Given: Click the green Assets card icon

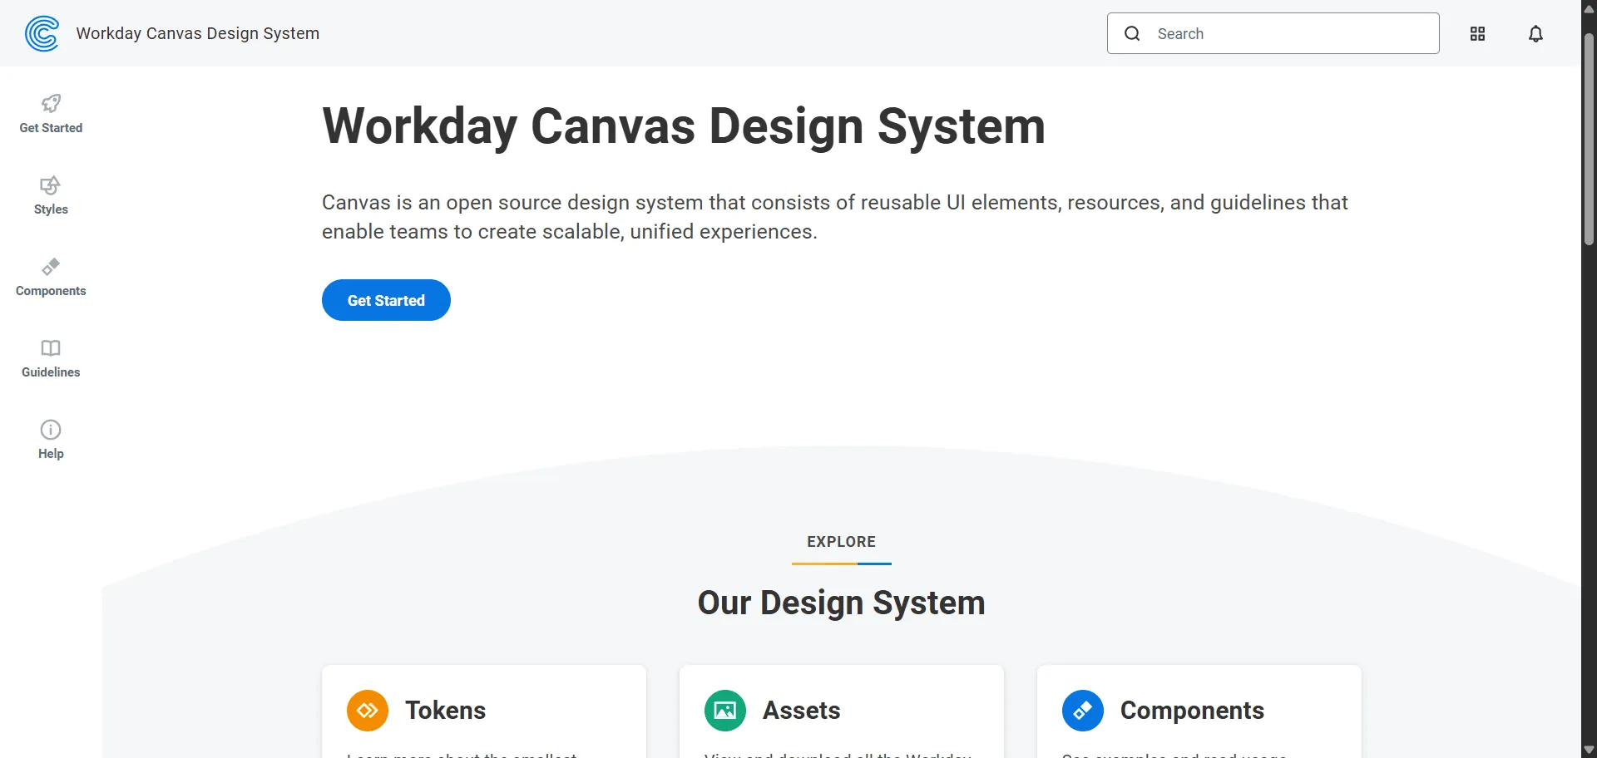Looking at the screenshot, I should click(725, 711).
